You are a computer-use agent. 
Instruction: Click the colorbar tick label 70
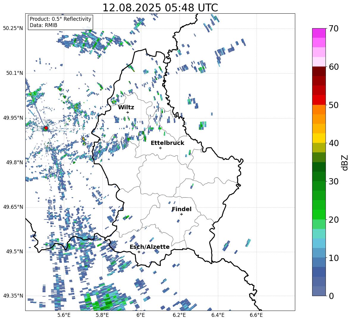pos(334,29)
